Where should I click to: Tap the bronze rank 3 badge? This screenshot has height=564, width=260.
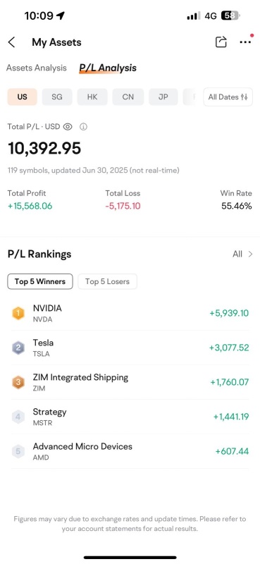pyautogui.click(x=18, y=382)
